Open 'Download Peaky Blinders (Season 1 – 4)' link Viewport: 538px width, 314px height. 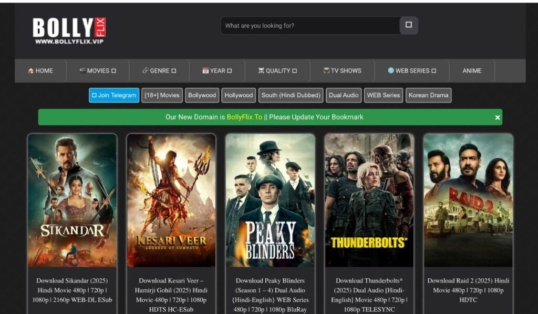270,295
